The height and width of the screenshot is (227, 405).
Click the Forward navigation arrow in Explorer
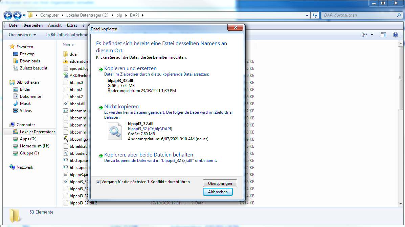[x=17, y=16]
